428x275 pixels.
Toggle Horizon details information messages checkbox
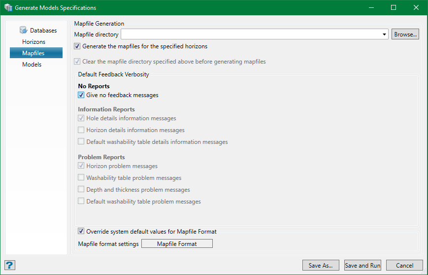pos(81,130)
